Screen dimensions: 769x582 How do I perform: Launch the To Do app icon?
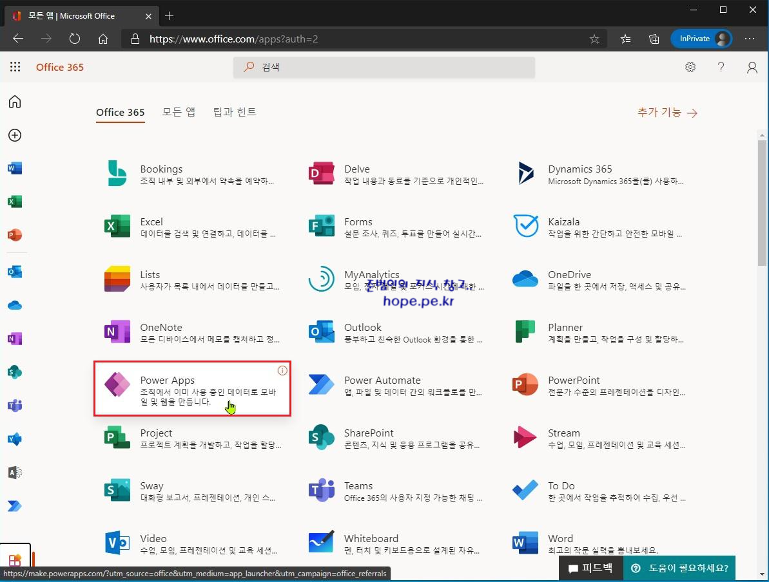tap(525, 490)
